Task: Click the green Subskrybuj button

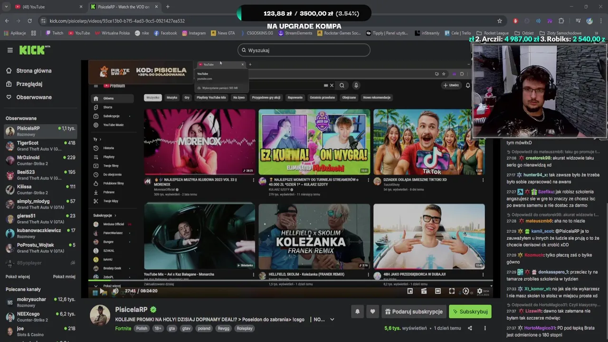Action: 470,312
